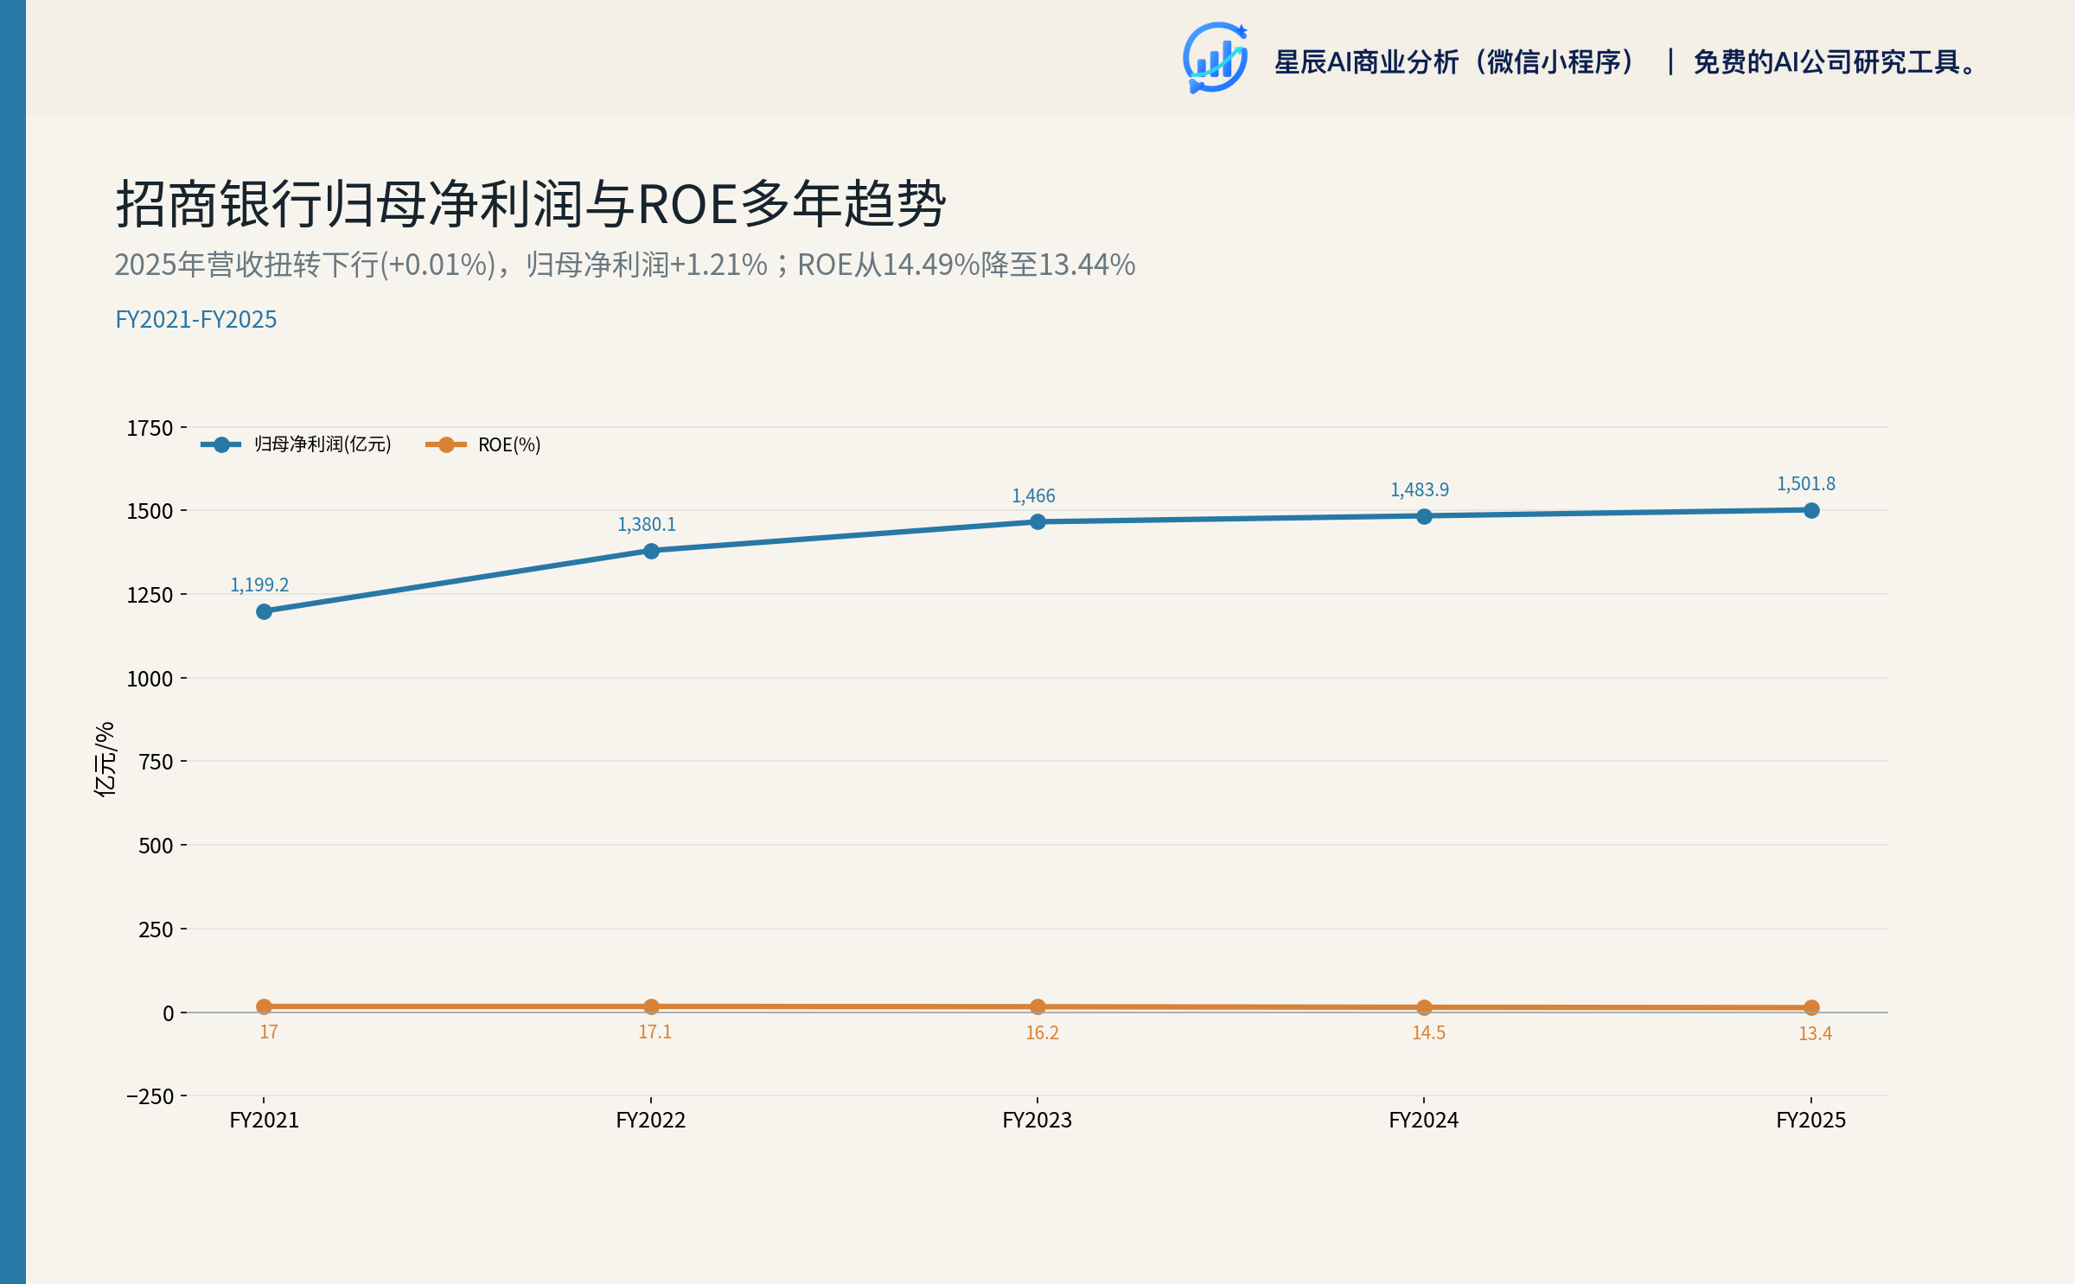Click the FY2024 net profit data point

point(1424,516)
